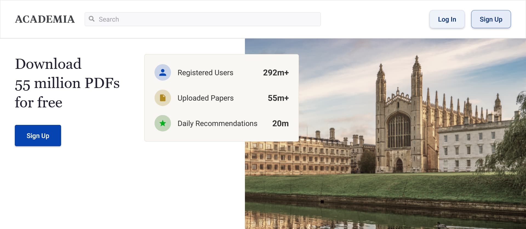Screen dimensions: 526x229
Task: Click the Uploaded Papers document icon
Action: click(x=162, y=98)
